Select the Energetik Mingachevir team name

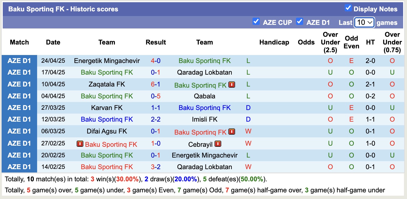[x=107, y=61]
